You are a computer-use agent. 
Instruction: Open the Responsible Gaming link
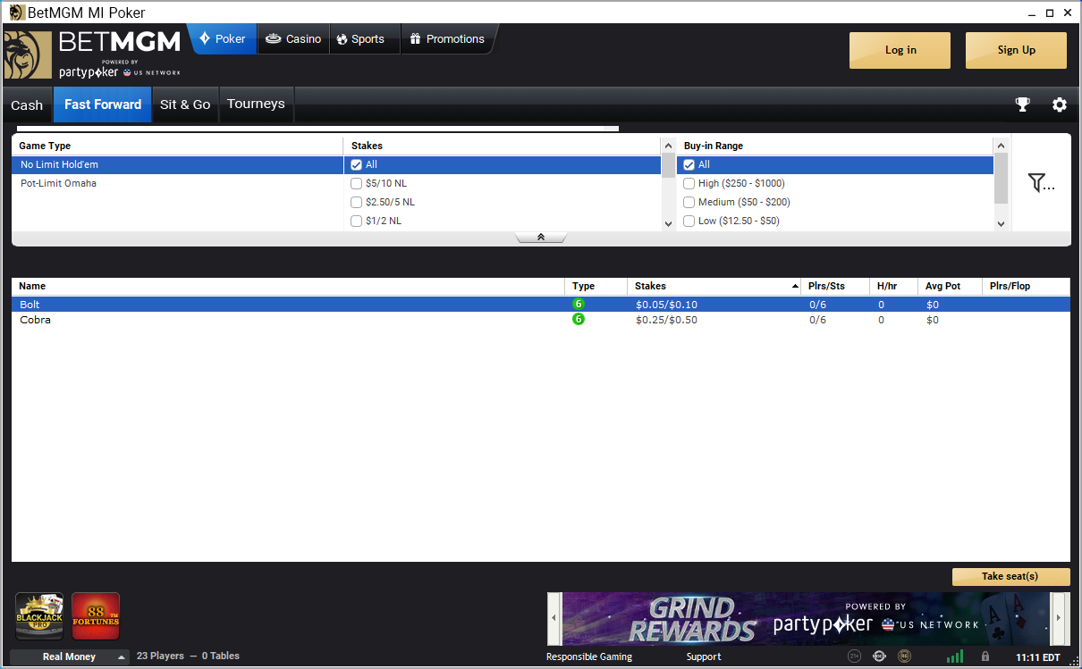click(x=589, y=656)
